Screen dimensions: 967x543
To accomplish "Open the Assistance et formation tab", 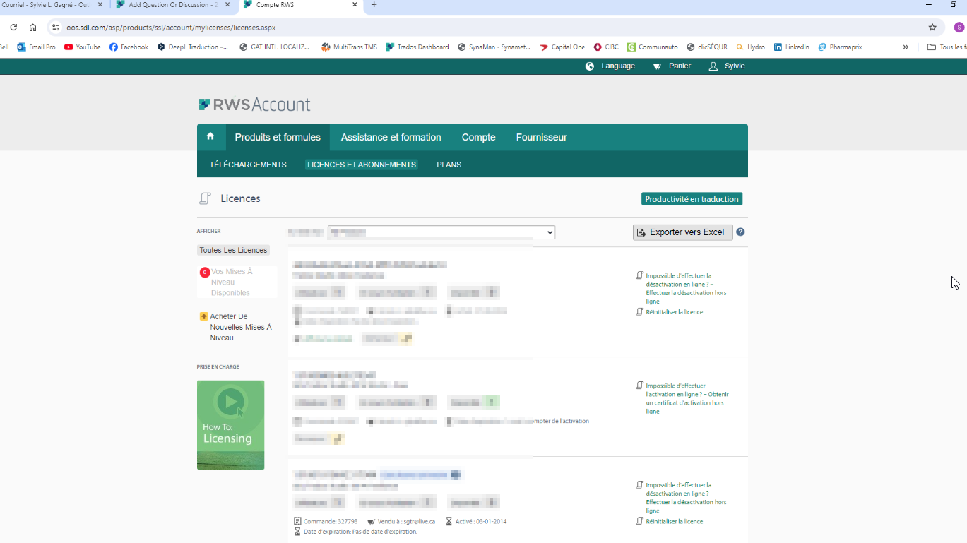I will pyautogui.click(x=391, y=137).
